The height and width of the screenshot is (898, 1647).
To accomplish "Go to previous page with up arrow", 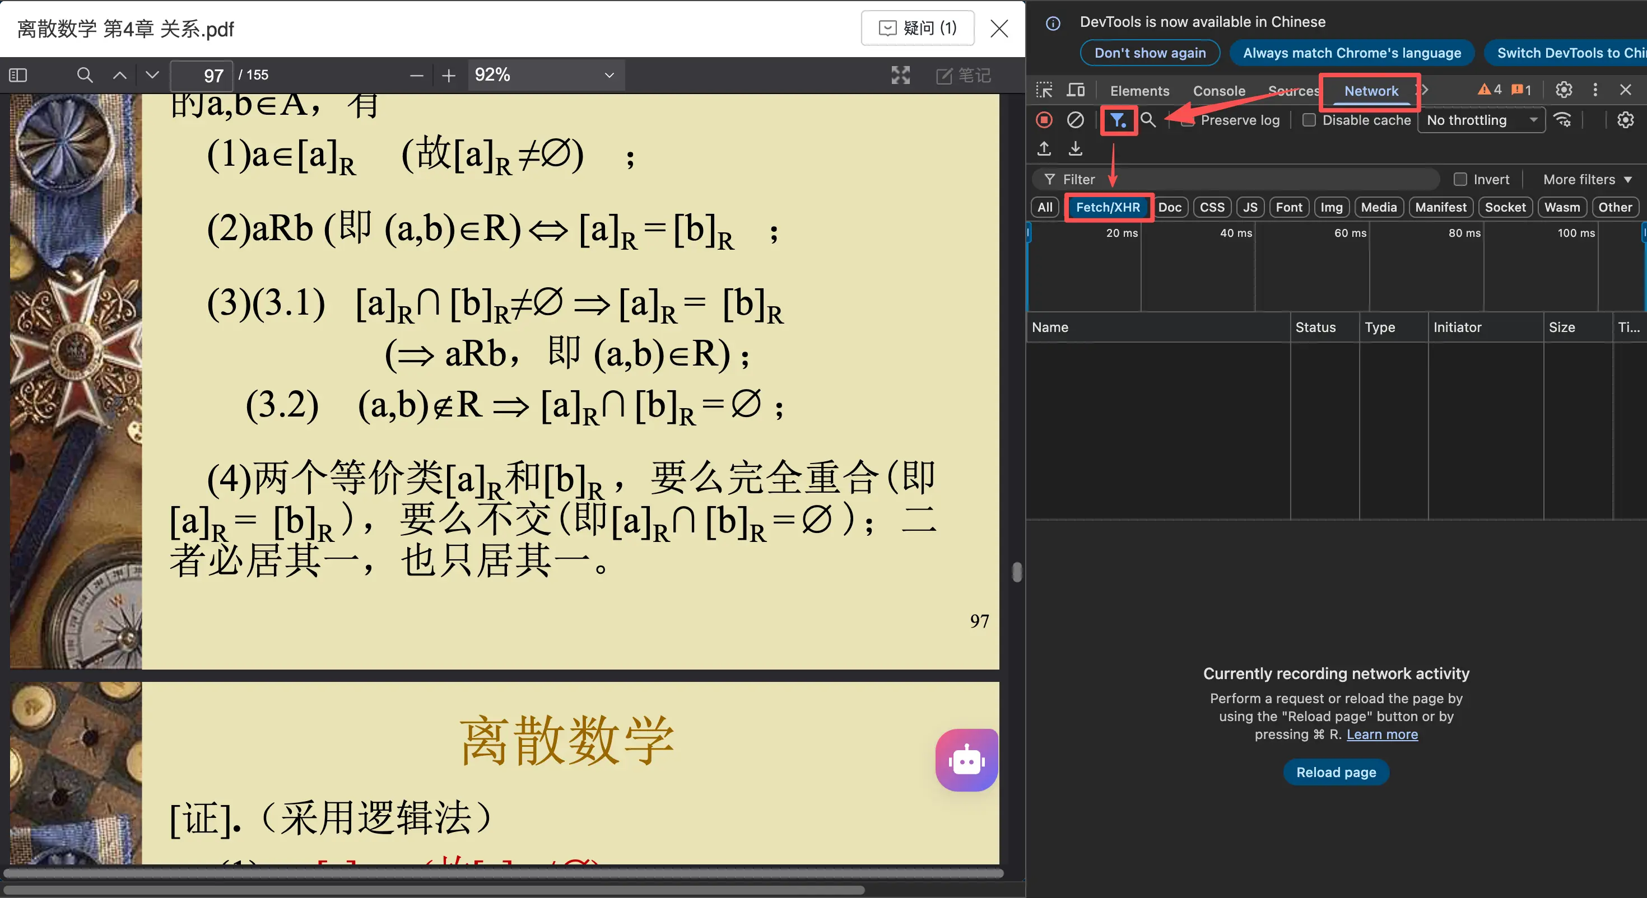I will 119,76.
